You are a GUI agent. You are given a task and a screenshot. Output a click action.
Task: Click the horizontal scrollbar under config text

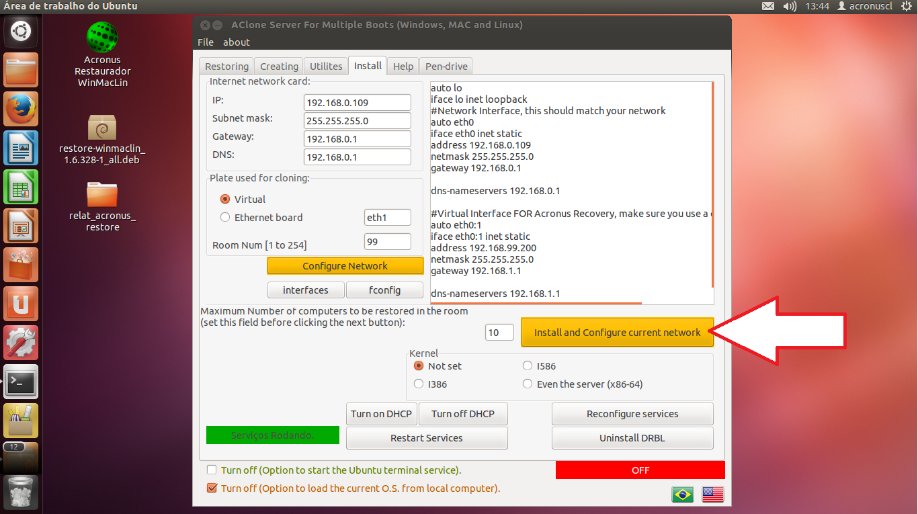pyautogui.click(x=536, y=304)
